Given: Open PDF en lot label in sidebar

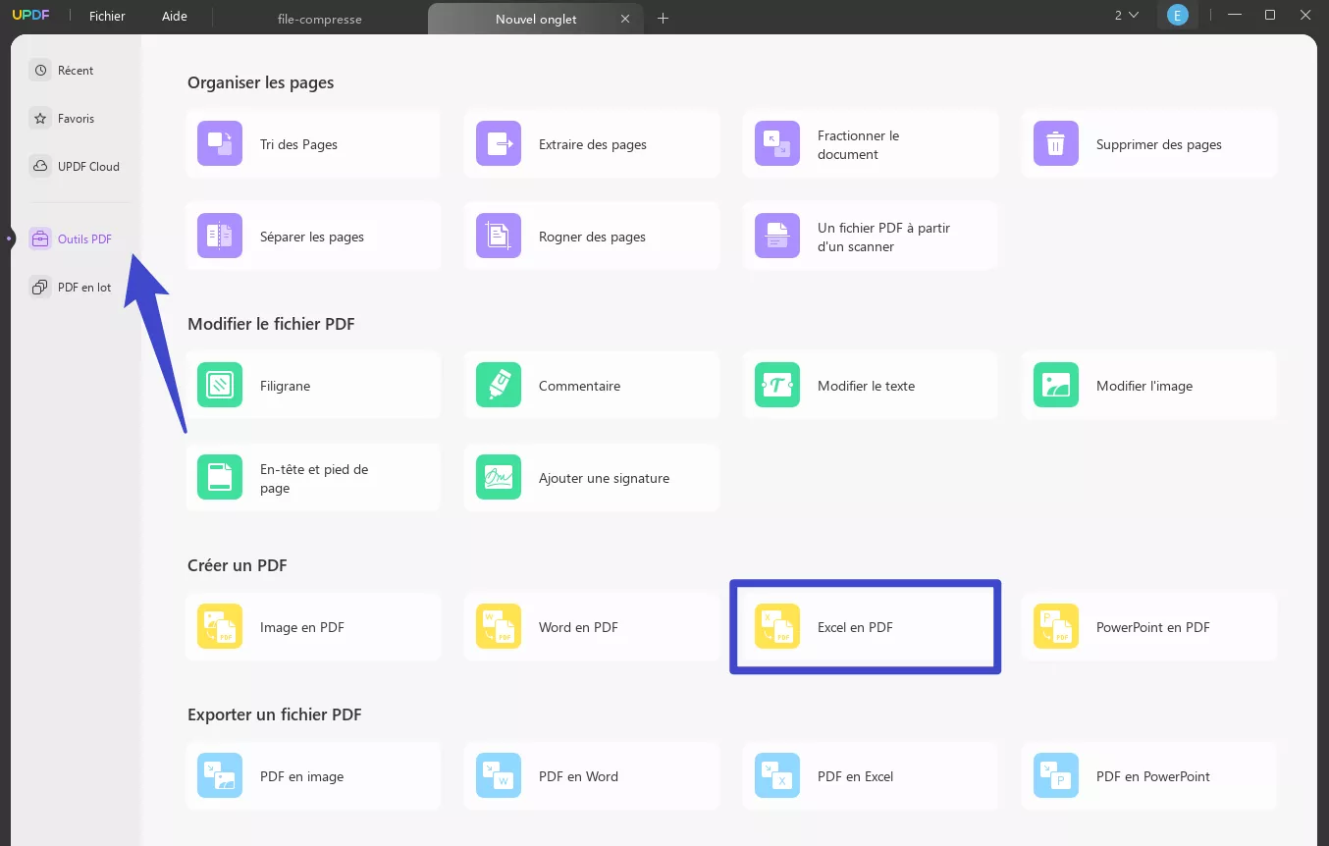Looking at the screenshot, I should (84, 288).
